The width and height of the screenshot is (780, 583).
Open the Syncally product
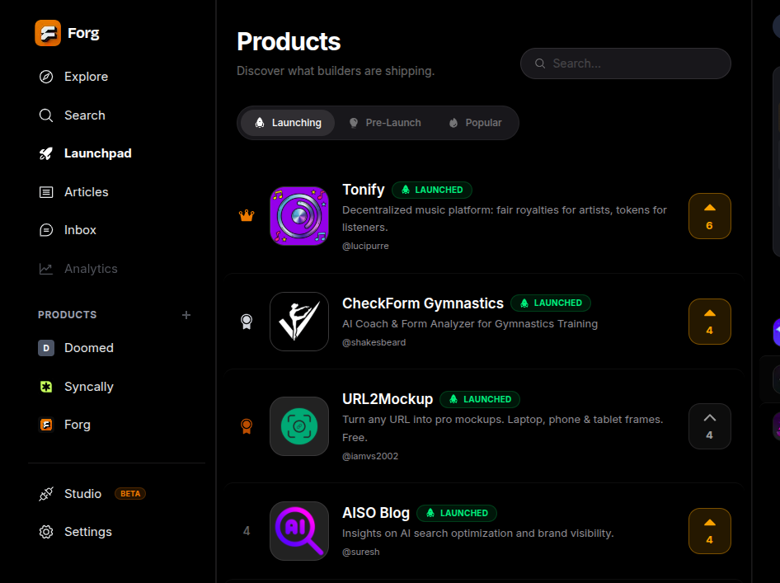88,387
